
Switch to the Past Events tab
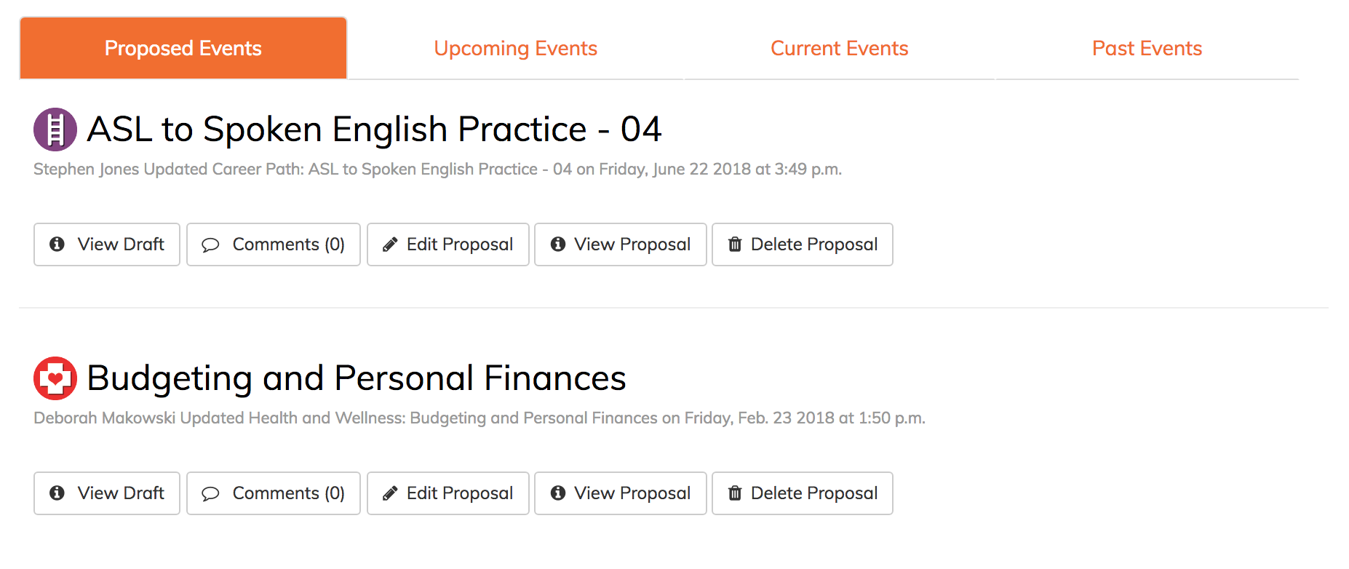pyautogui.click(x=1147, y=48)
